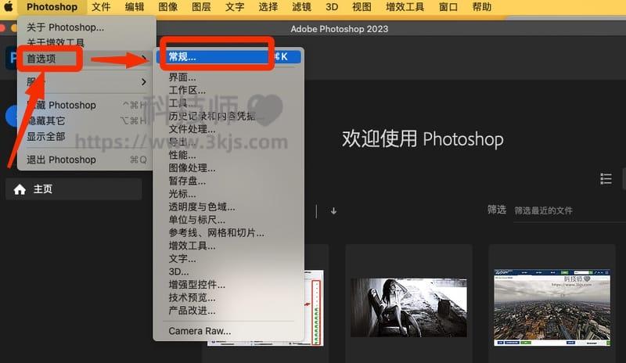Open the 编辑 menu
The image size is (626, 363).
coord(134,7)
